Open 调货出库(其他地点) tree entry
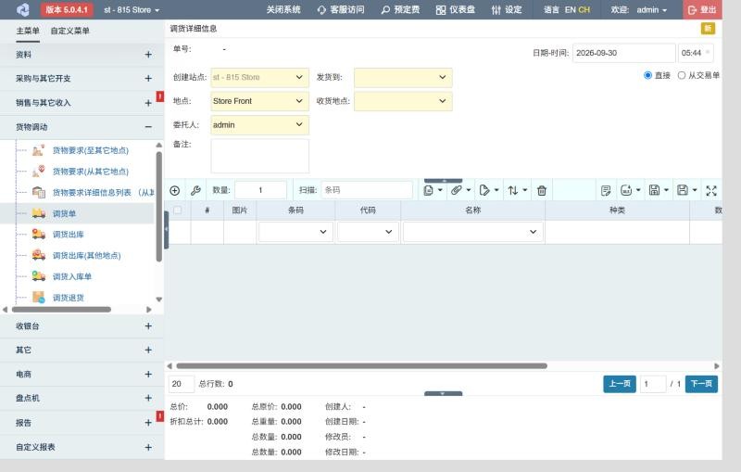The image size is (741, 472). click(86, 255)
